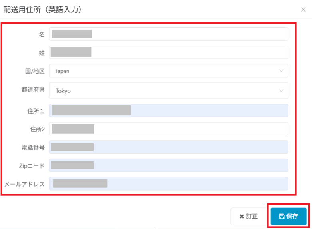312x229 pixels.
Task: Click the 都道府県 field label
Action: point(33,90)
